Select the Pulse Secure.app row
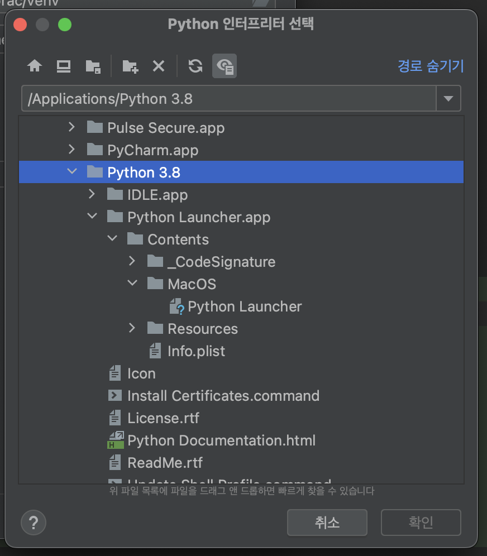This screenshot has width=487, height=556. click(241, 128)
